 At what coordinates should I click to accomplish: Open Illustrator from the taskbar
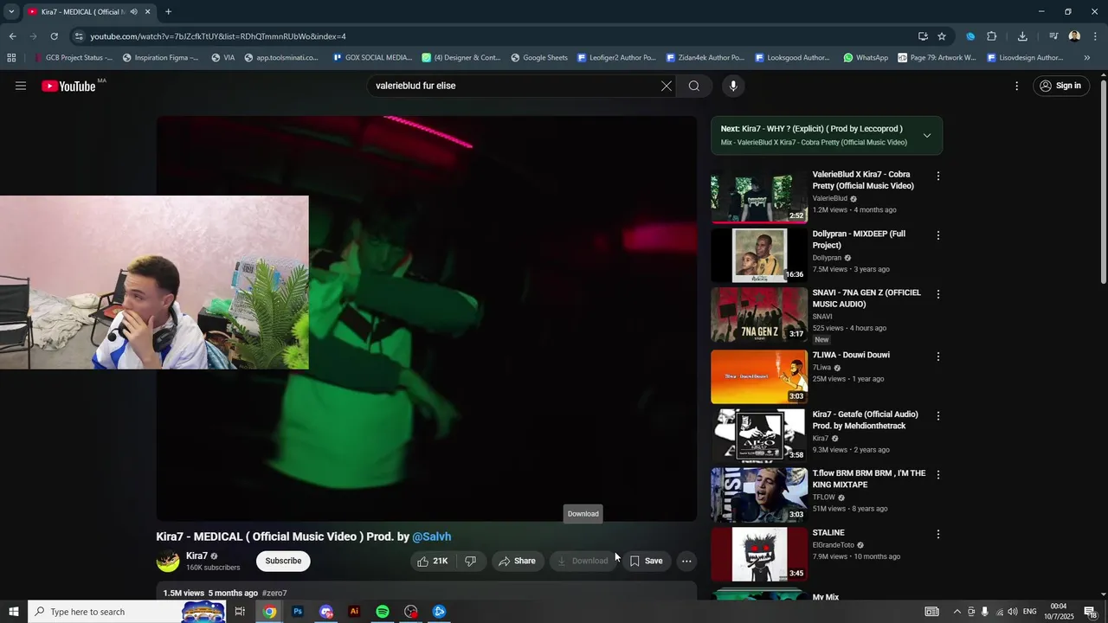point(354,612)
